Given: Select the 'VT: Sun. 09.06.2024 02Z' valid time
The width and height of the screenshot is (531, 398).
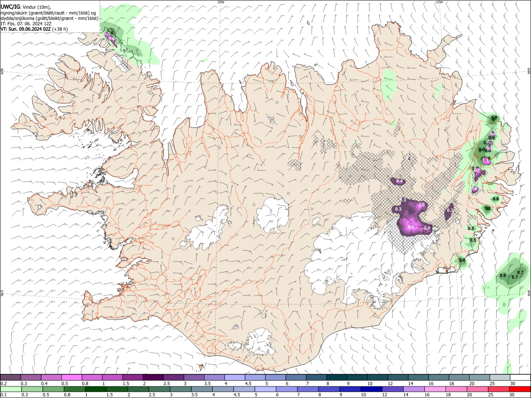Looking at the screenshot, I should pyautogui.click(x=26, y=29).
